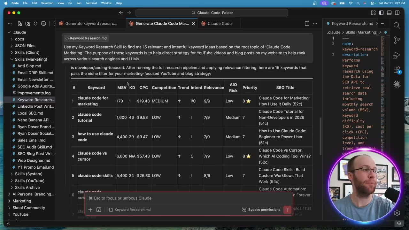Open the Claude Code spark icon in activity bar
The image size is (409, 230).
point(397,84)
